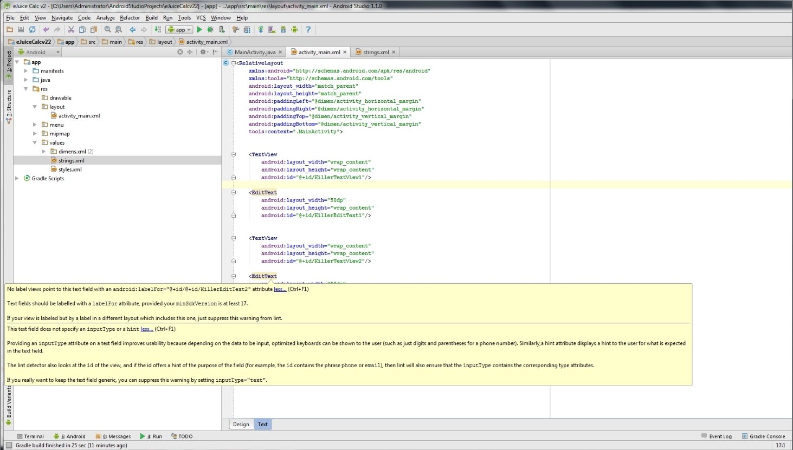Expand the dimens.xml node

click(x=44, y=152)
